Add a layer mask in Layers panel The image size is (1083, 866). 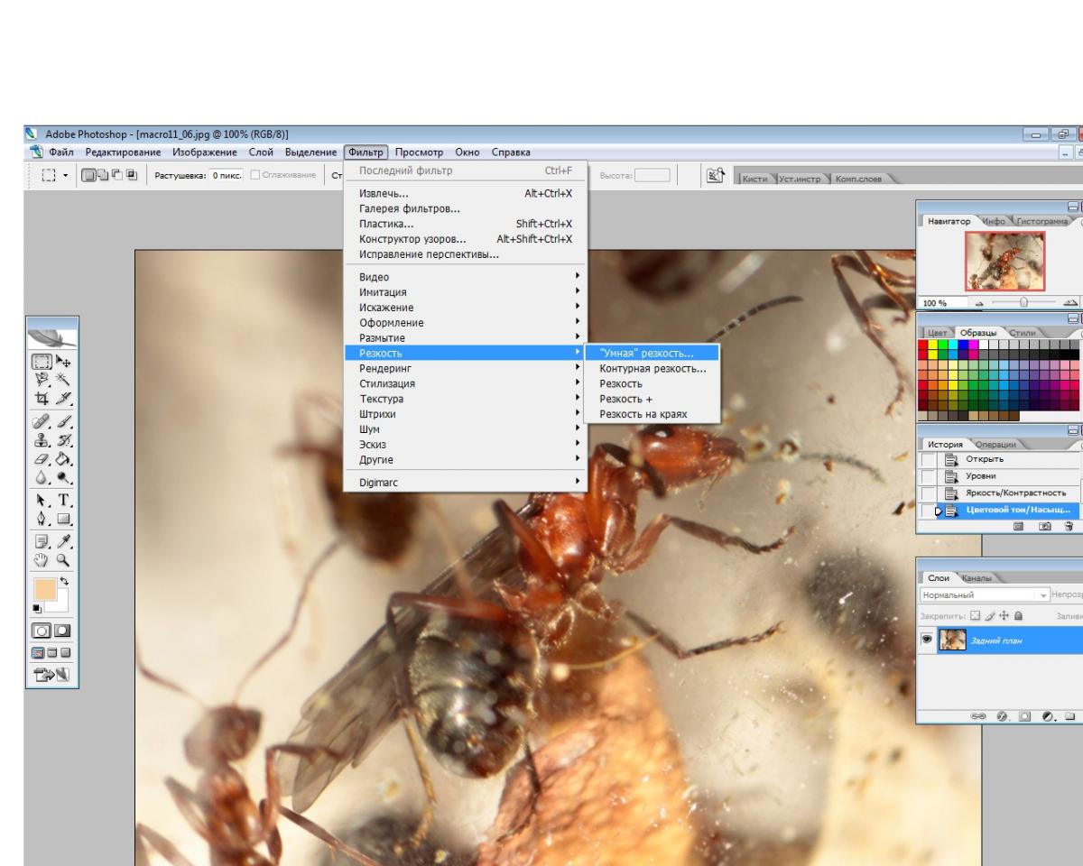pos(1024,716)
